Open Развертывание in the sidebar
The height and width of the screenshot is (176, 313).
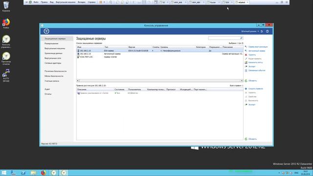(51, 44)
